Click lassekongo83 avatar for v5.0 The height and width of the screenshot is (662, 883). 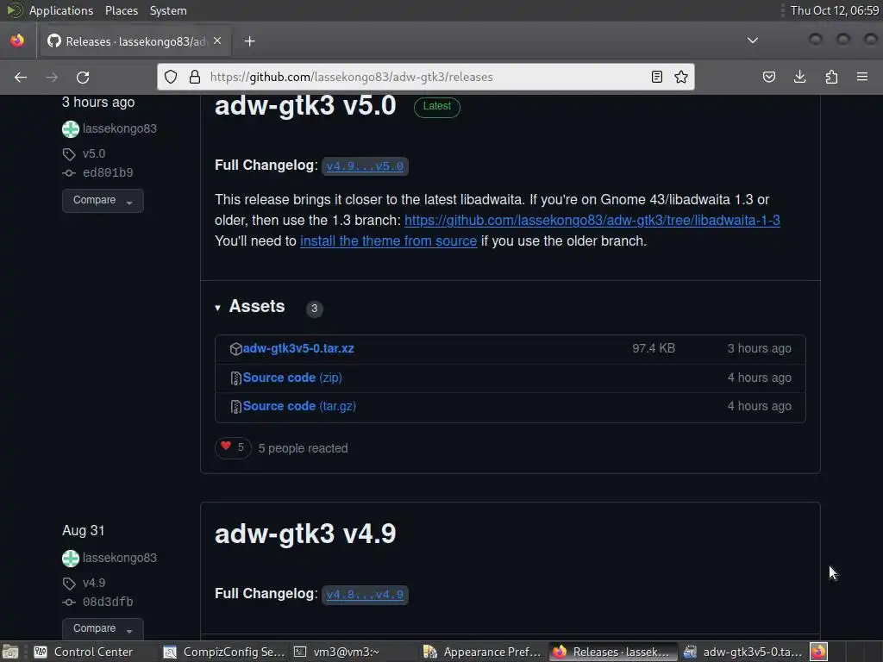point(71,129)
